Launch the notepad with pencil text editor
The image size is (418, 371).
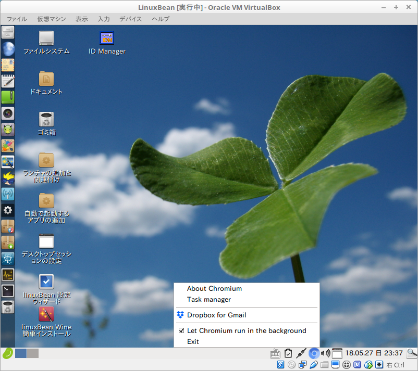point(8,81)
